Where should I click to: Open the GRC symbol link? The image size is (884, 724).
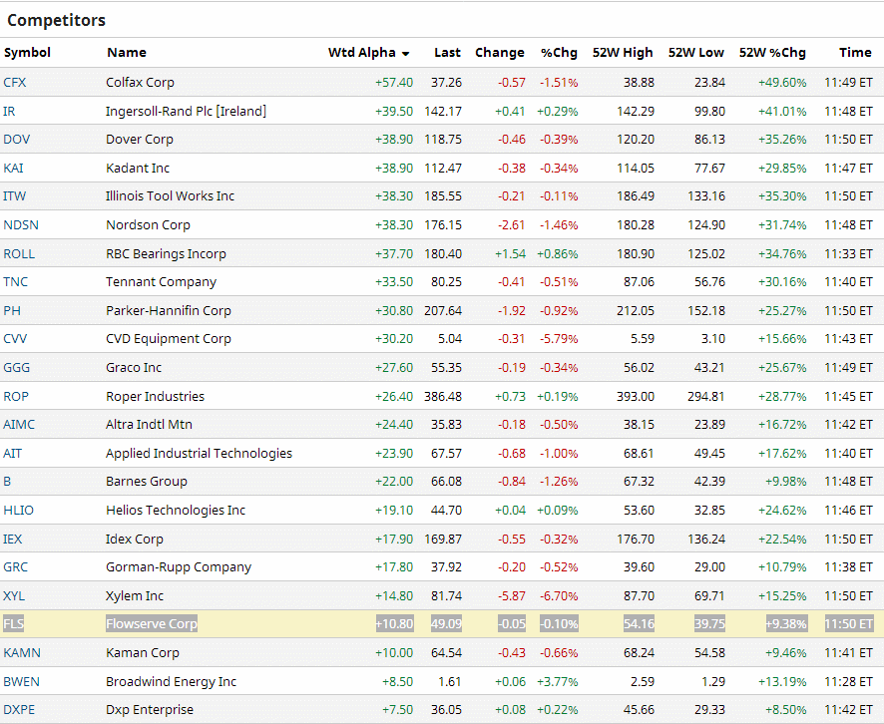[15, 566]
